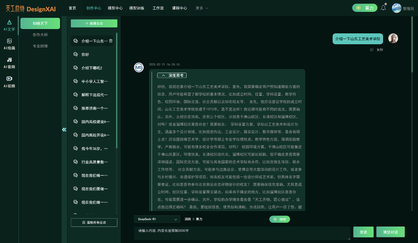This screenshot has height=243, width=418.
Task: Open the DeepSeek-R1 model dropdown
Action: point(157,219)
